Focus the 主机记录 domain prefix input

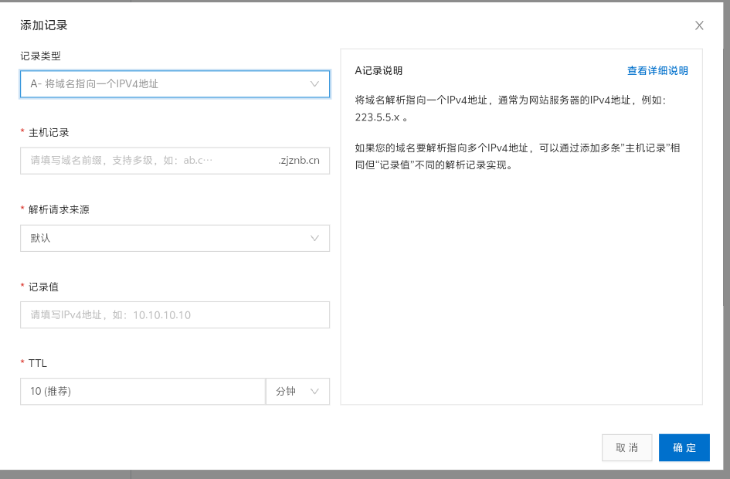point(147,161)
